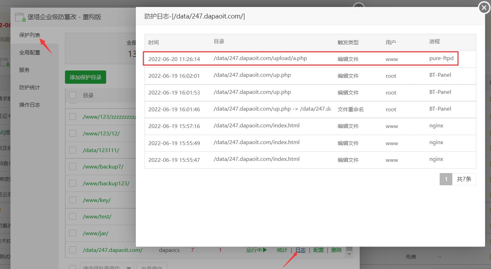This screenshot has height=269, width=491.
Task: Click the BT-Panel cell in the 16:02:01 row
Action: click(x=440, y=75)
